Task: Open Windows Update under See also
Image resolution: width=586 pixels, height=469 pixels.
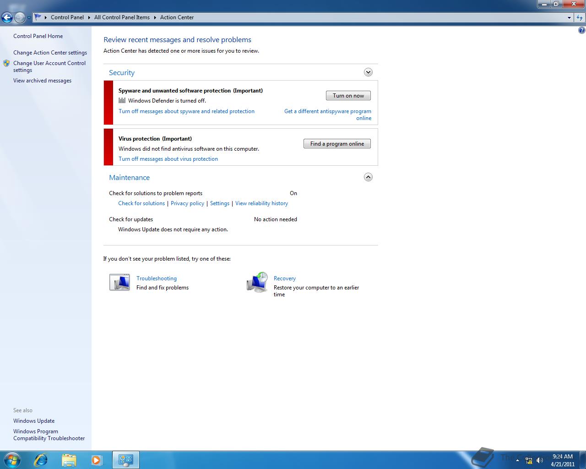Action: point(34,421)
